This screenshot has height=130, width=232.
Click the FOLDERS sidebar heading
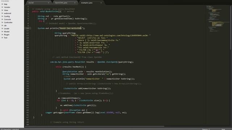click(x=5, y=1)
